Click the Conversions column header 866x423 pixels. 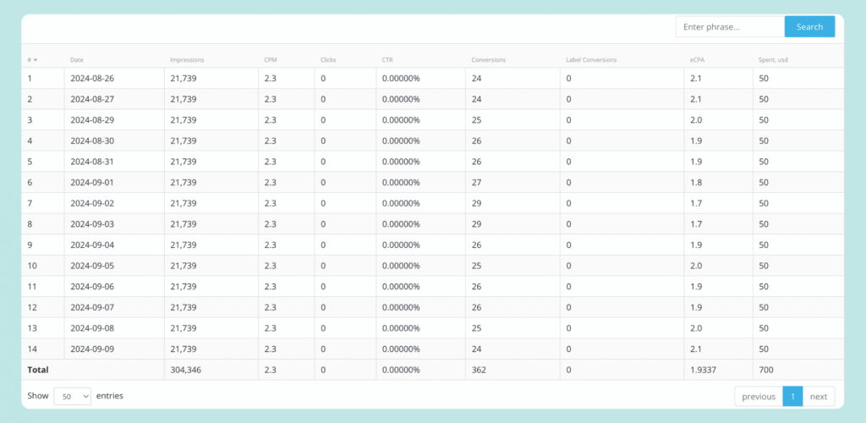pyautogui.click(x=488, y=59)
